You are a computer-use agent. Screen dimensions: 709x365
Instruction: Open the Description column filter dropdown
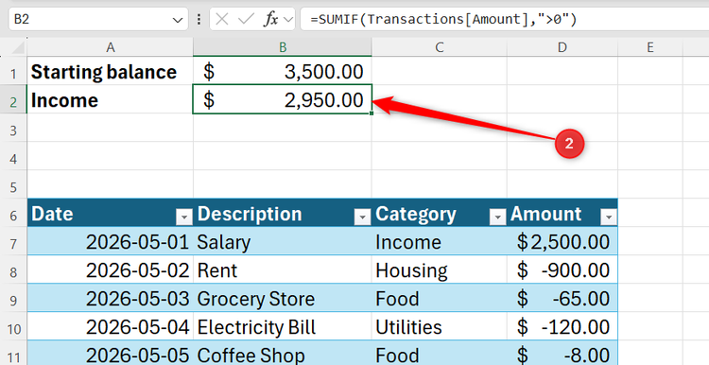pyautogui.click(x=362, y=217)
